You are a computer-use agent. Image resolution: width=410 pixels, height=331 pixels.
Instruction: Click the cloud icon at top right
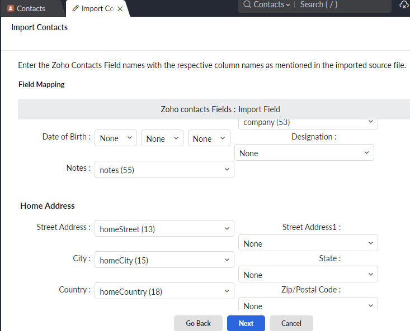(404, 4)
